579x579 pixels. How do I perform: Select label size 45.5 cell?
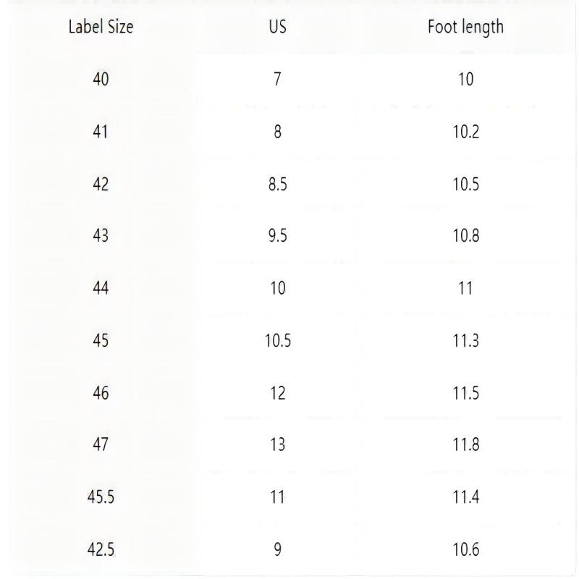click(101, 497)
